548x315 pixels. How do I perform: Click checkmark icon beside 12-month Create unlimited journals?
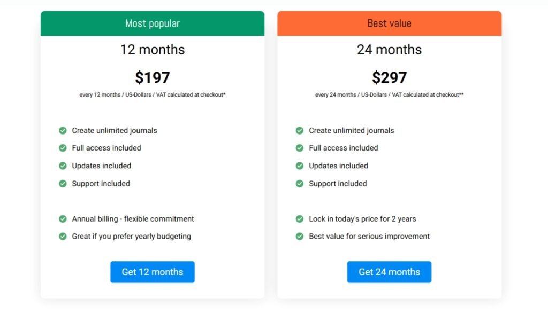[x=63, y=130]
